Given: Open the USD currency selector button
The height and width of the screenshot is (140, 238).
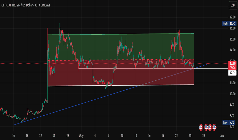Looking at the screenshot, I should (x=233, y=5).
